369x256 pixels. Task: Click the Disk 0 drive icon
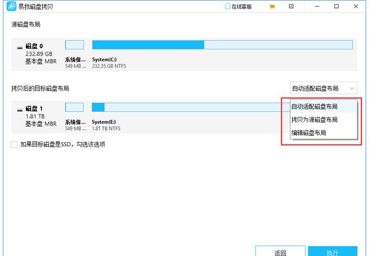click(20, 46)
